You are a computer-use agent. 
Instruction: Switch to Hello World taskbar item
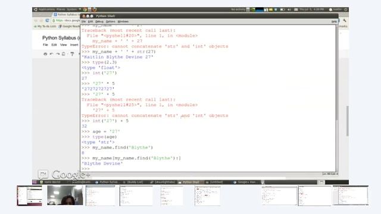click(50, 182)
